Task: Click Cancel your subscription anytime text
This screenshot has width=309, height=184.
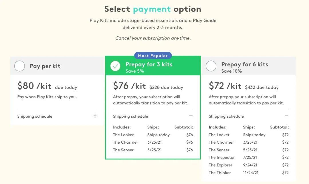Action: click(153, 38)
